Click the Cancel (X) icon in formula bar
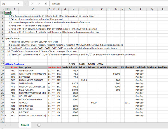 click(32, 4)
